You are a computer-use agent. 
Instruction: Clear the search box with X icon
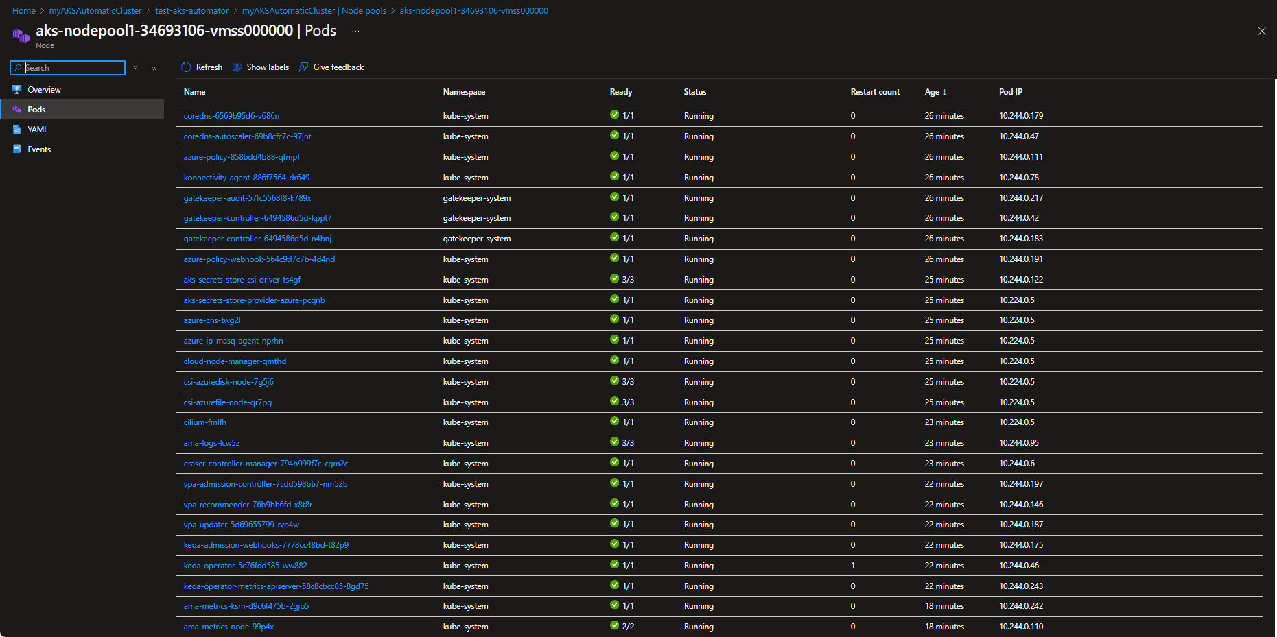click(136, 68)
